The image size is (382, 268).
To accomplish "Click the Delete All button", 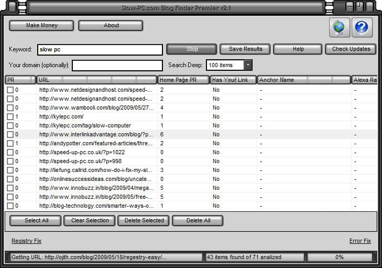I will pyautogui.click(x=198, y=220).
